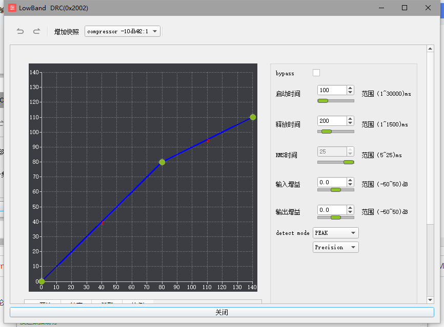Click the 输入增益 value field showing 0.0

[x=332, y=182]
